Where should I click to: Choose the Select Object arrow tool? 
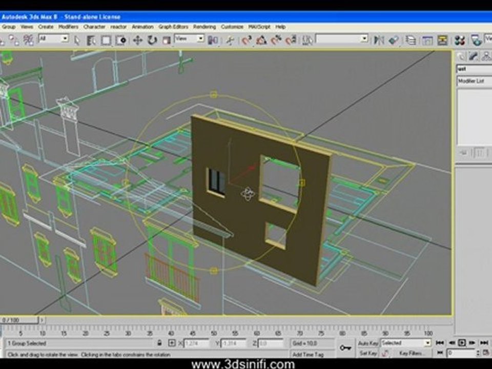pyautogui.click(x=77, y=40)
